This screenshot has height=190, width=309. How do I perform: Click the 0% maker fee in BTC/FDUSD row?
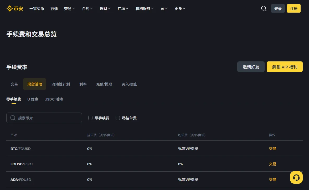pos(89,149)
